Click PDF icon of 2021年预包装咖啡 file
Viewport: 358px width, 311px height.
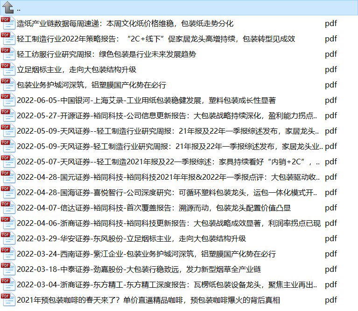(x=8, y=300)
